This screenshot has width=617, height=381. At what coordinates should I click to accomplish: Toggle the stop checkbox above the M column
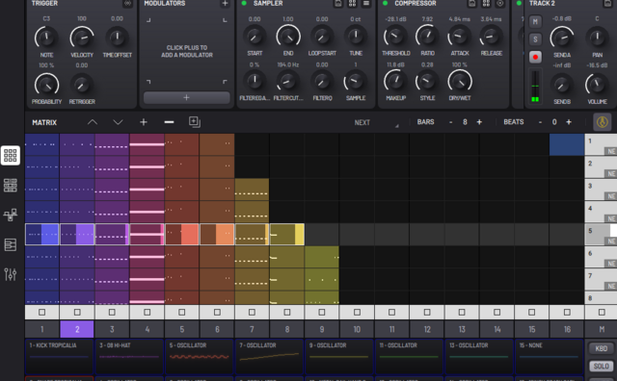[x=602, y=313]
